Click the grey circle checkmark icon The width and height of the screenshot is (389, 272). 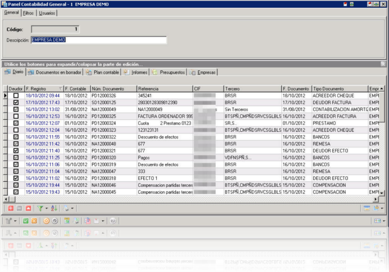pos(55,221)
